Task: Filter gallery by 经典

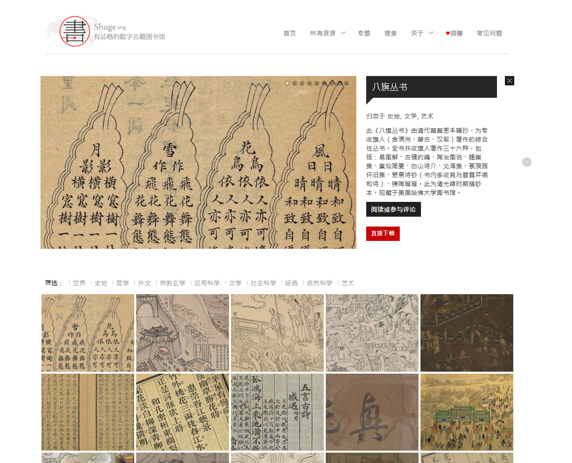Action: pos(292,283)
